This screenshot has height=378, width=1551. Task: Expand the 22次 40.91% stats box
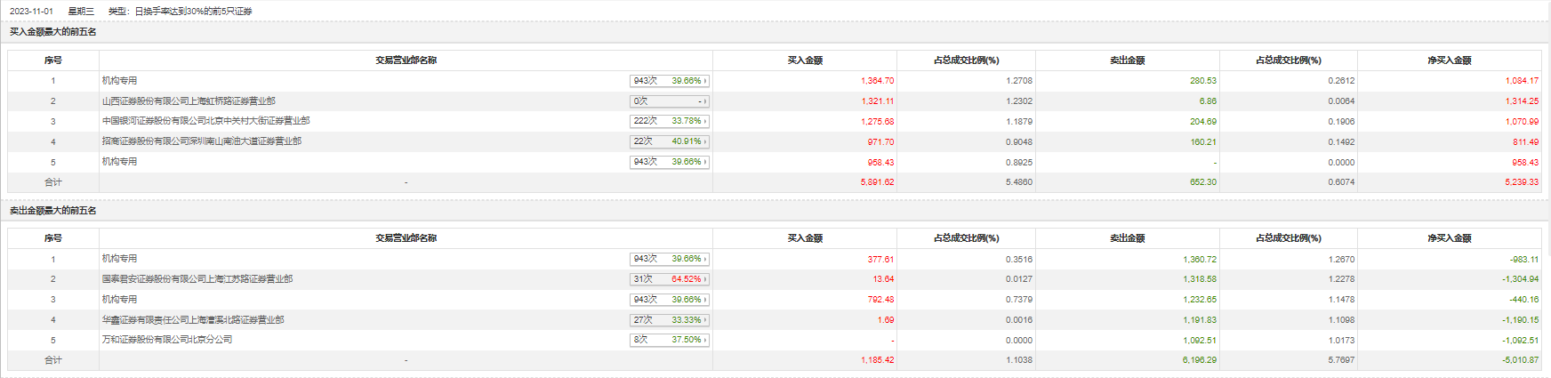705,141
